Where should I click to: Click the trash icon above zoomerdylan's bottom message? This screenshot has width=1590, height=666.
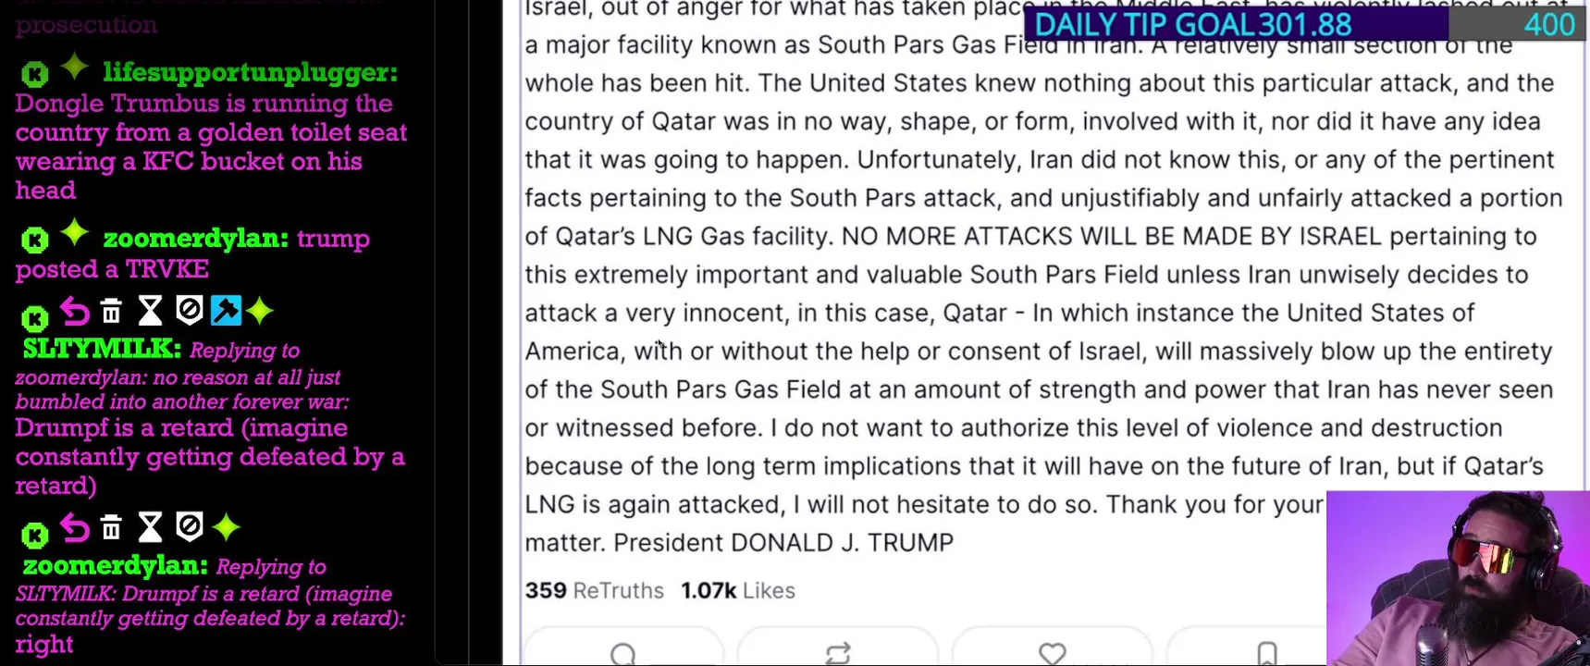pyautogui.click(x=111, y=528)
